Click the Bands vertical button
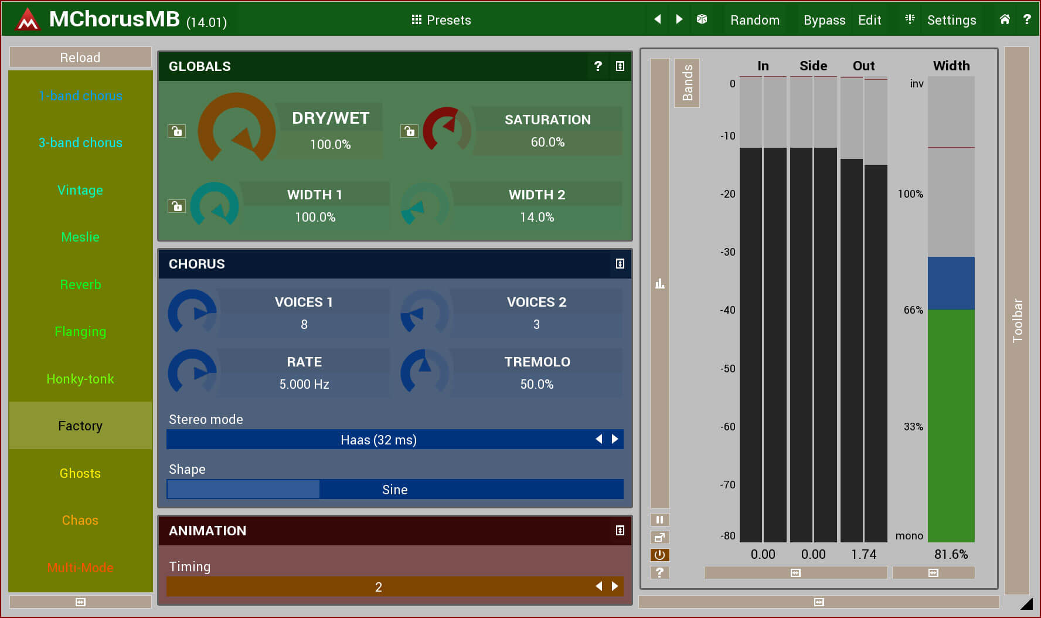 pyautogui.click(x=687, y=83)
